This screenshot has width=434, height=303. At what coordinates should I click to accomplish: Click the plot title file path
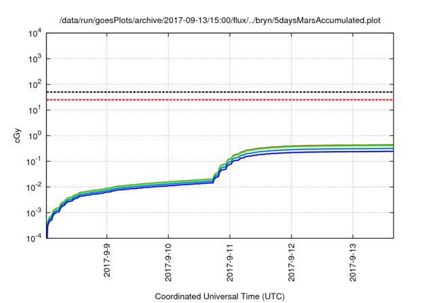pos(220,21)
